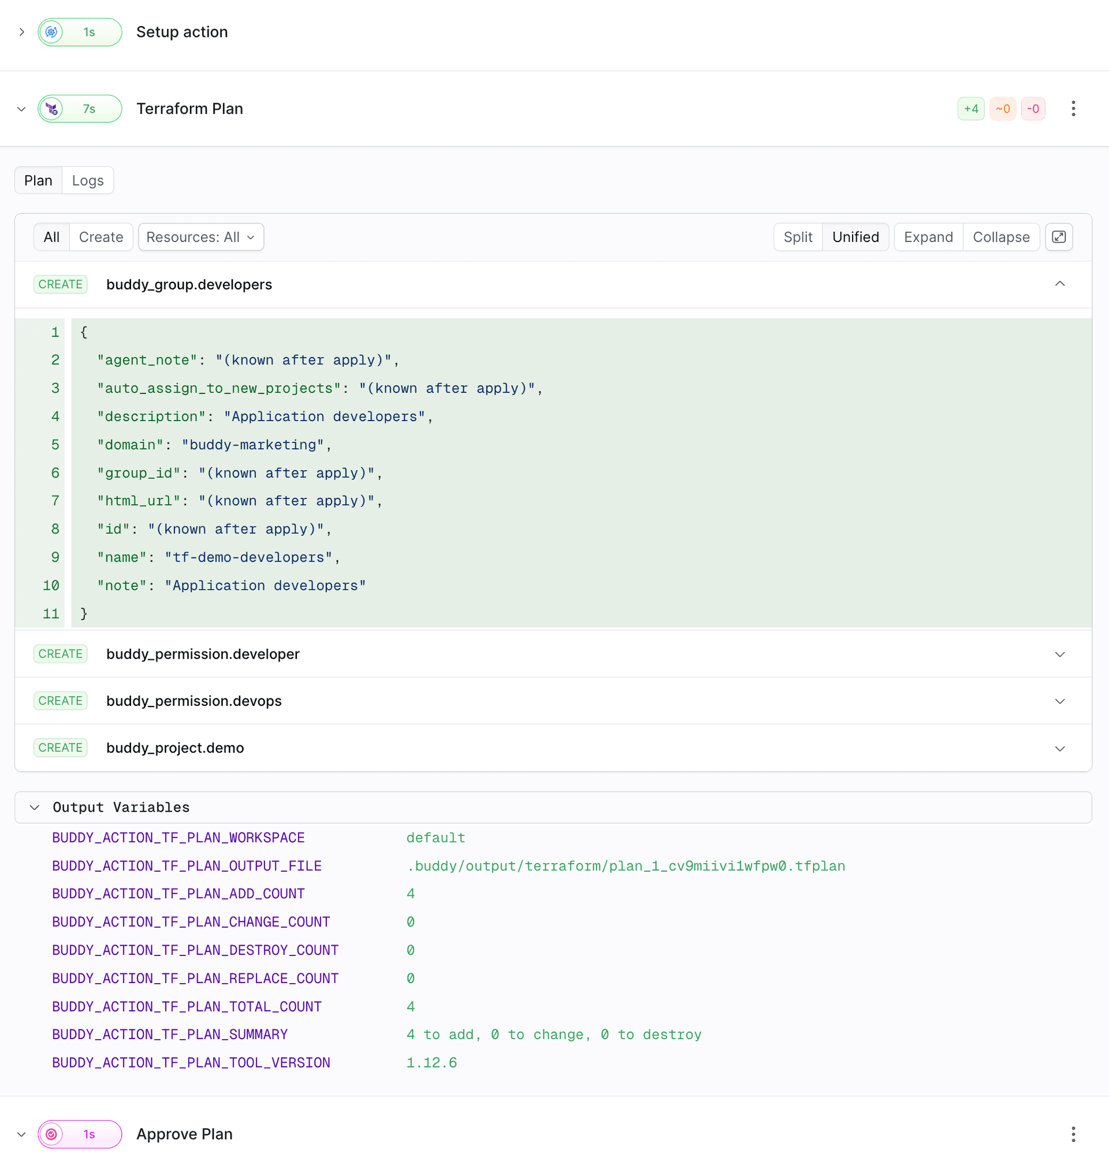
Task: Click the BUDDY_ACTION_TF_PLAN_TOTAL_COUNT variable
Action: pyautogui.click(x=187, y=1006)
